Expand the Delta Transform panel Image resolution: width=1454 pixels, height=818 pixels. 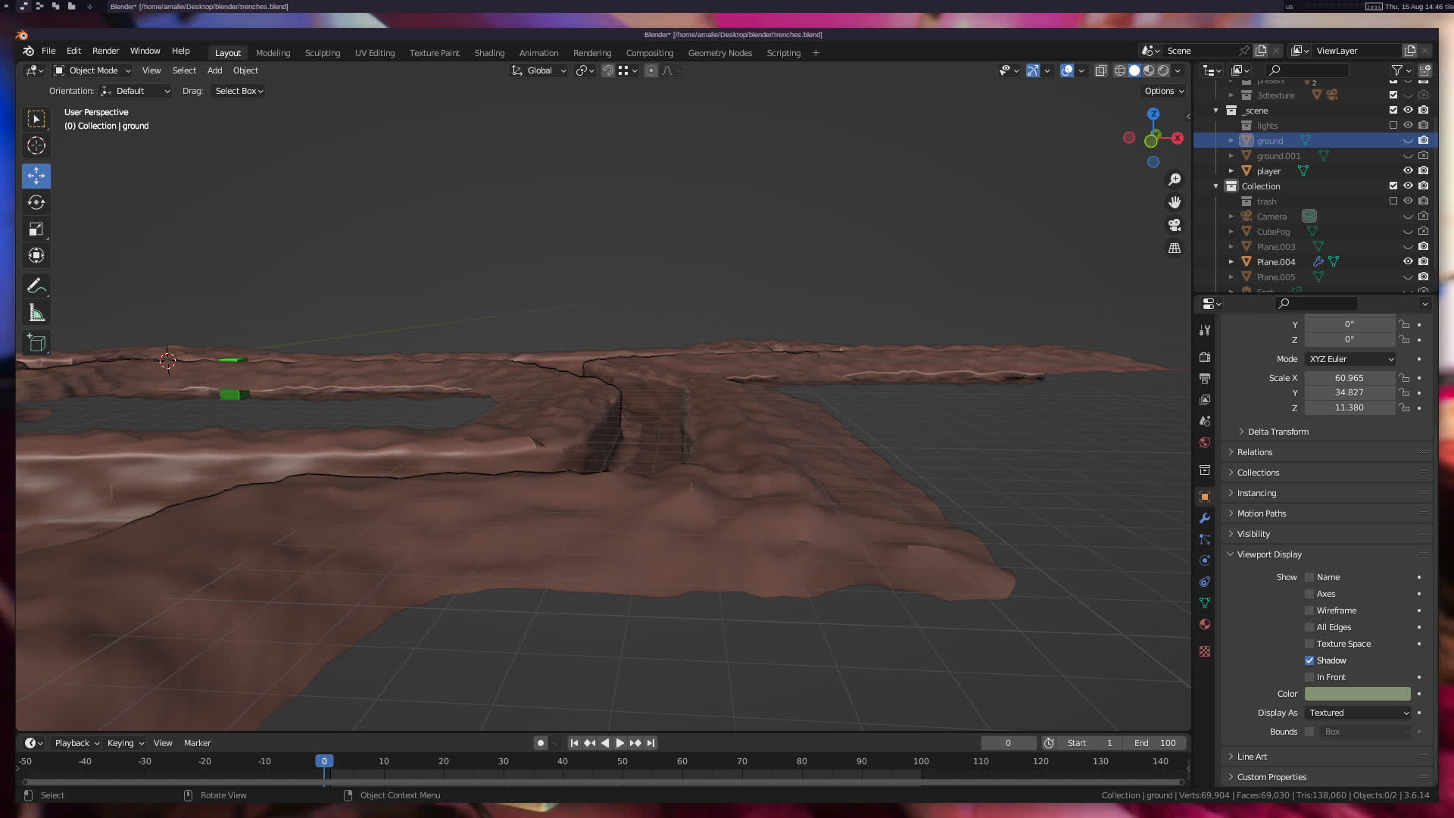[x=1278, y=432]
